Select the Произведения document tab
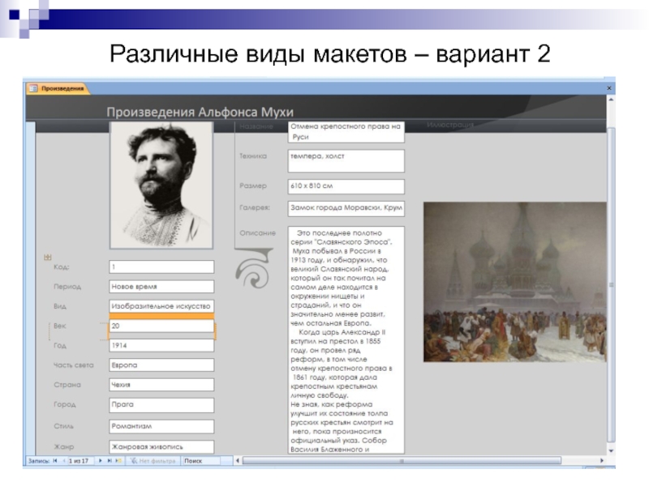649x486 pixels. click(x=58, y=88)
